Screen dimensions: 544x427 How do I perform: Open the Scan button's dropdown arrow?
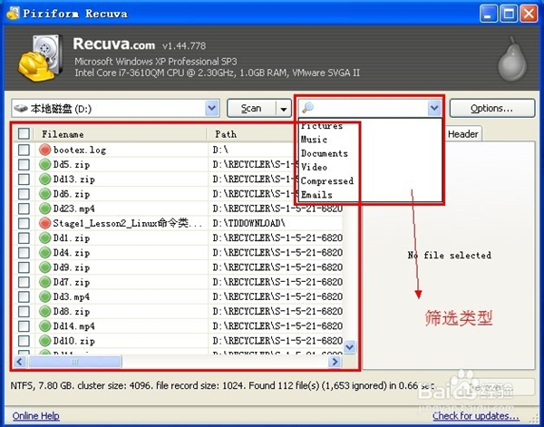[284, 109]
